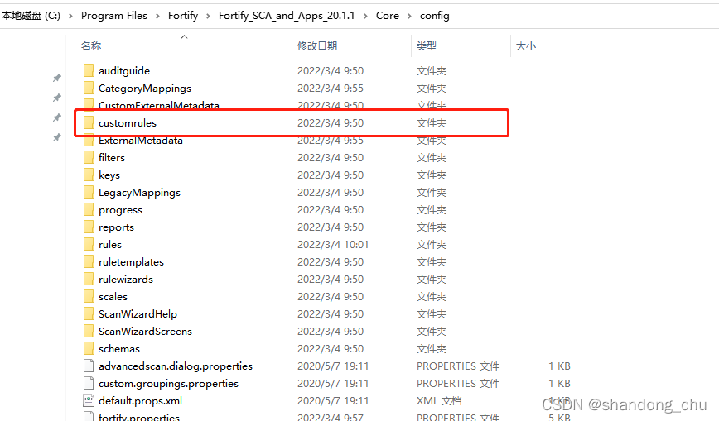
Task: Navigate to Core breadcrumb
Action: click(388, 16)
